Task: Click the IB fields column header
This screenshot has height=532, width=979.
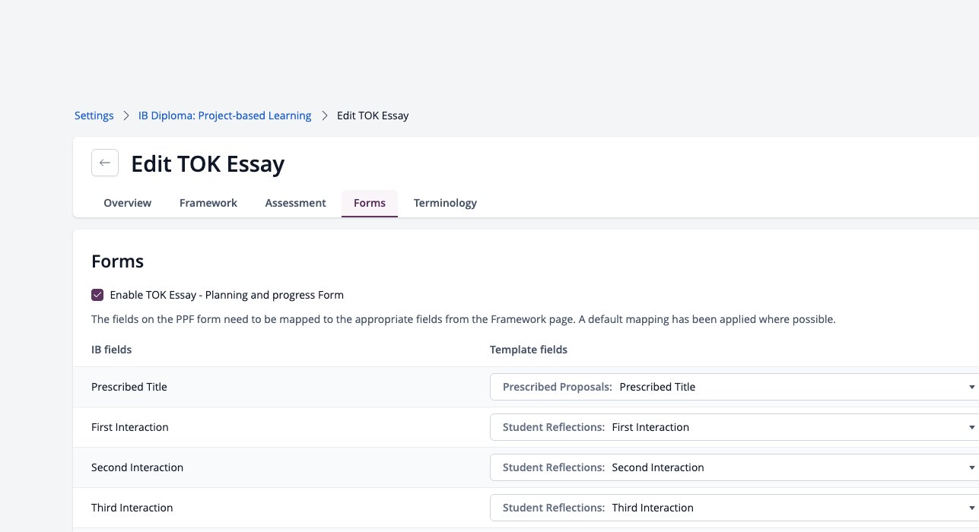Action: (111, 350)
